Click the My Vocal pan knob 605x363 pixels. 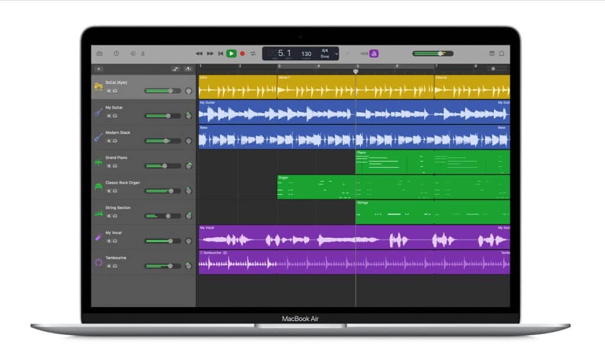[x=188, y=241]
